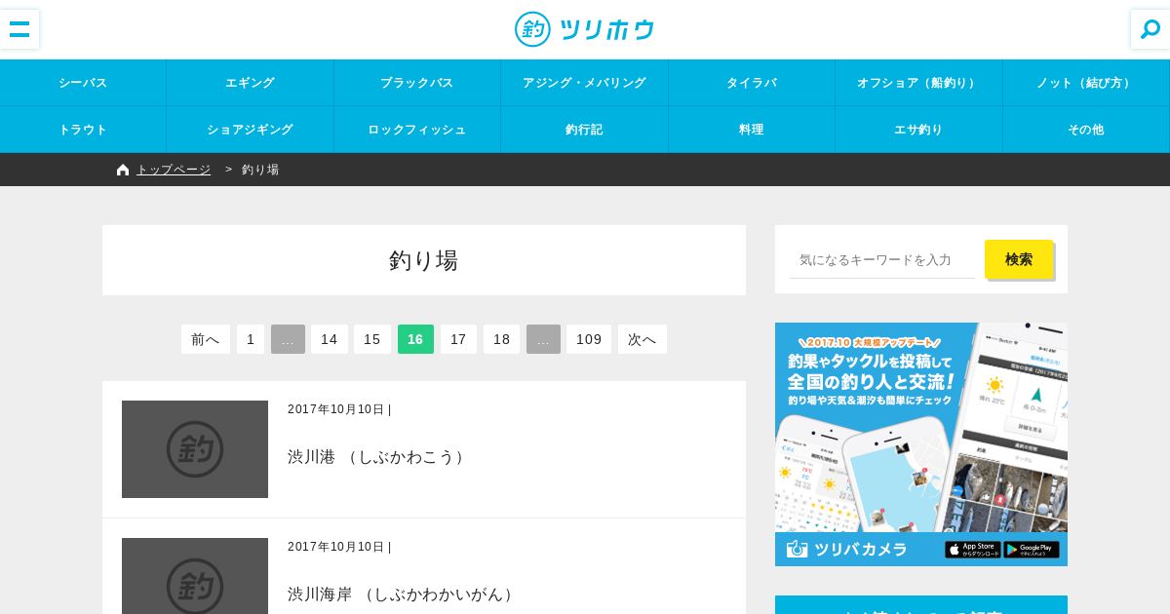Image resolution: width=1170 pixels, height=614 pixels.
Task: Go to next page with 次へ
Action: point(643,339)
